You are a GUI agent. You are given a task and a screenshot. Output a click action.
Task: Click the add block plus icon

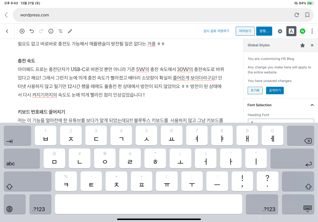click(x=22, y=31)
